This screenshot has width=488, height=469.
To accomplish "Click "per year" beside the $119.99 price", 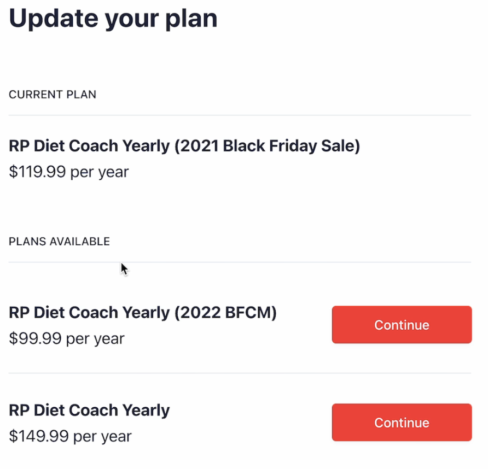I will (100, 172).
